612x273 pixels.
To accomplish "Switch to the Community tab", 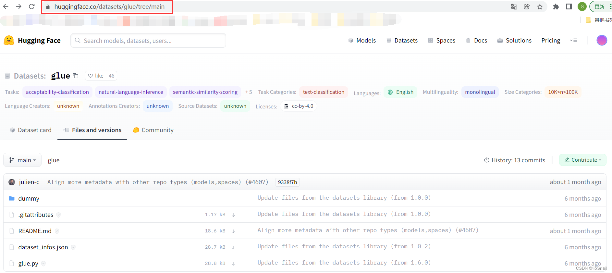I will click(153, 130).
